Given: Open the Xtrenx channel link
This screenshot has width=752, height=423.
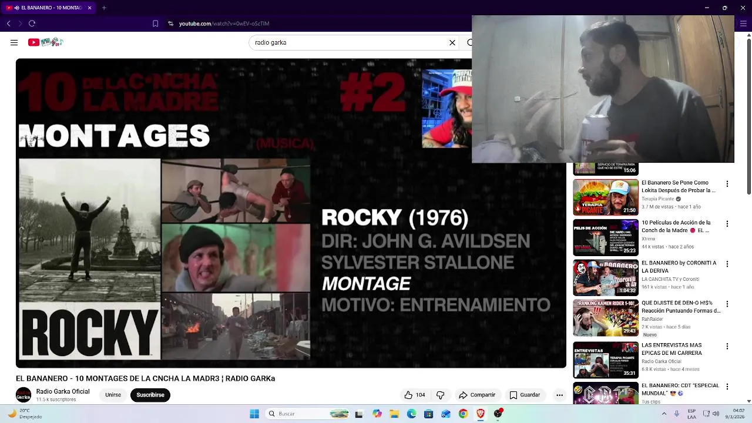Looking at the screenshot, I should (x=648, y=239).
